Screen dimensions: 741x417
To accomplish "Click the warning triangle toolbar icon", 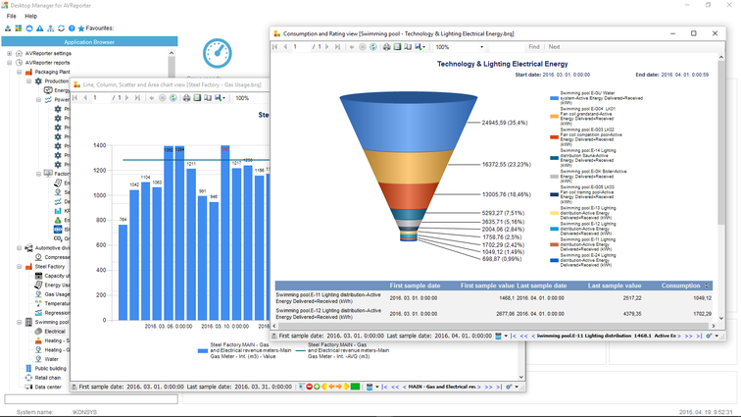I will tap(40, 28).
